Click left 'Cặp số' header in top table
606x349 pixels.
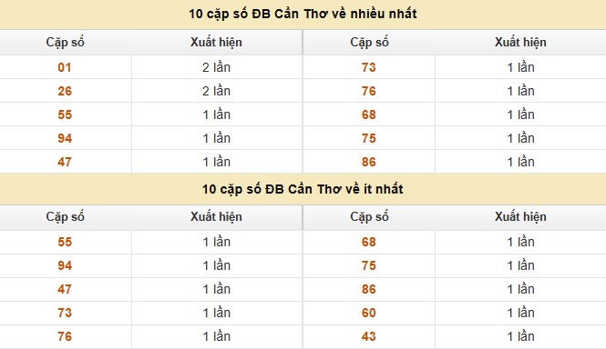pyautogui.click(x=65, y=42)
